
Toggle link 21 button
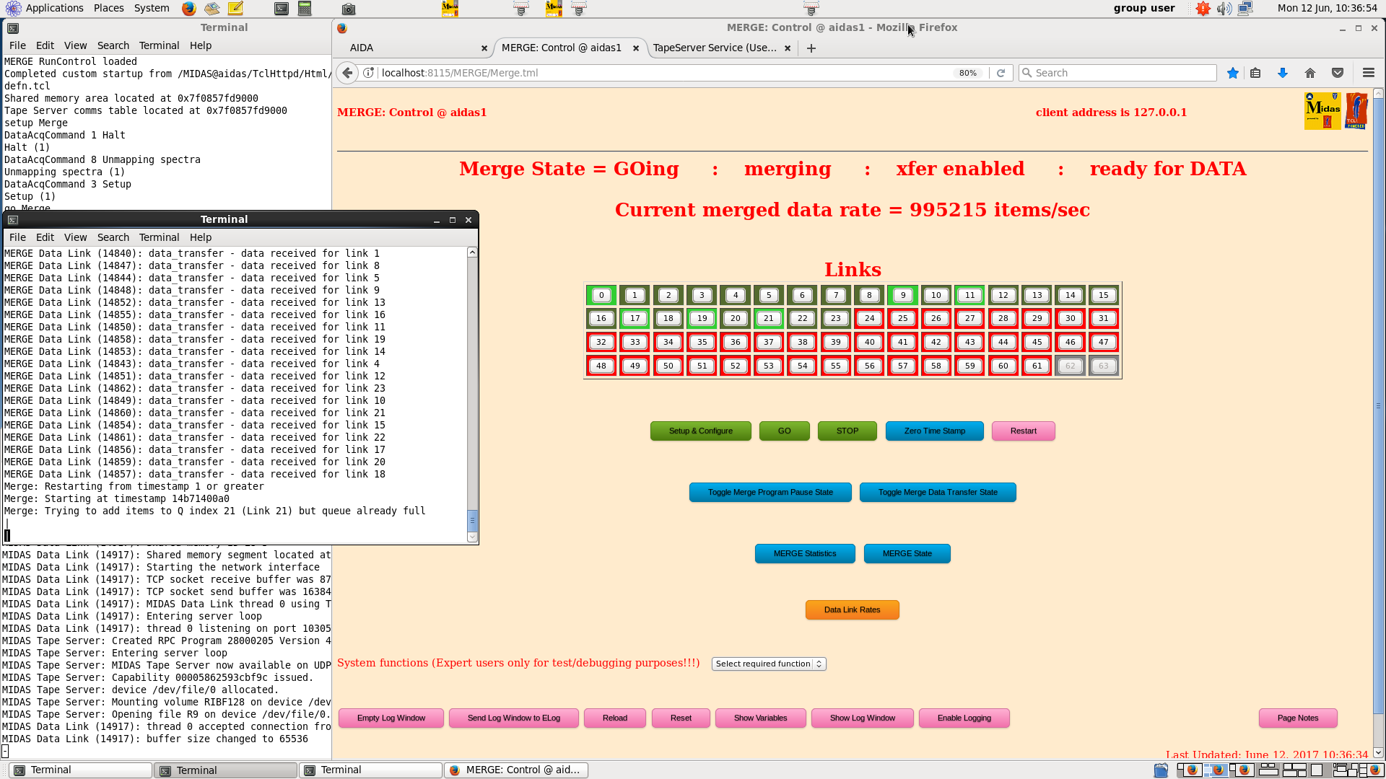[x=769, y=318]
